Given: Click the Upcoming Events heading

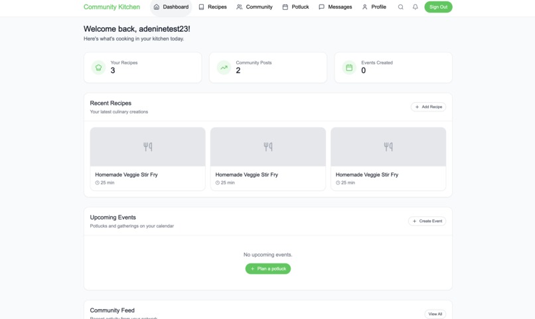Looking at the screenshot, I should coord(113,217).
